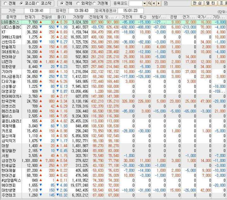227x200 pixels.
Task: Sort by the 전체합계 column header
Action: click(x=96, y=17)
